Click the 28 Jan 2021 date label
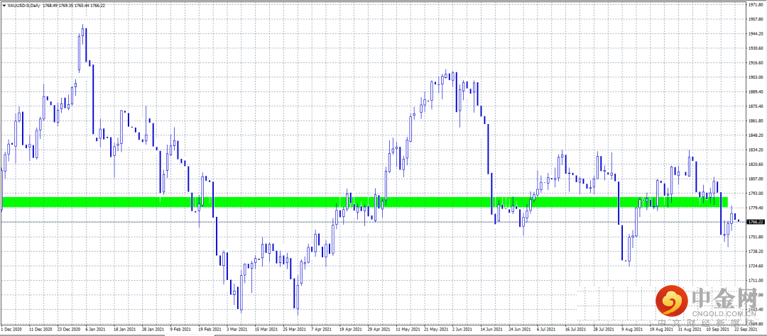 click(x=155, y=330)
